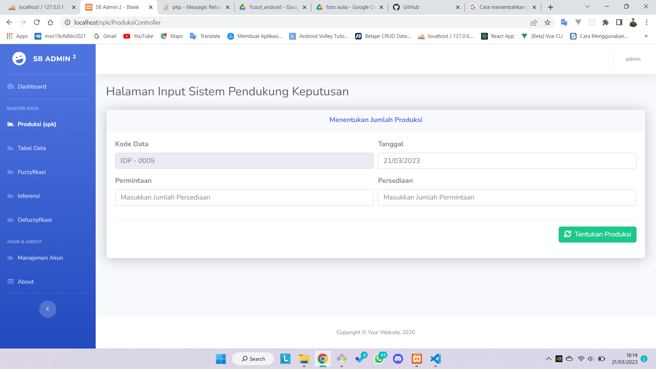The image size is (656, 369).
Task: Click the Persediaan input field
Action: pyautogui.click(x=507, y=197)
